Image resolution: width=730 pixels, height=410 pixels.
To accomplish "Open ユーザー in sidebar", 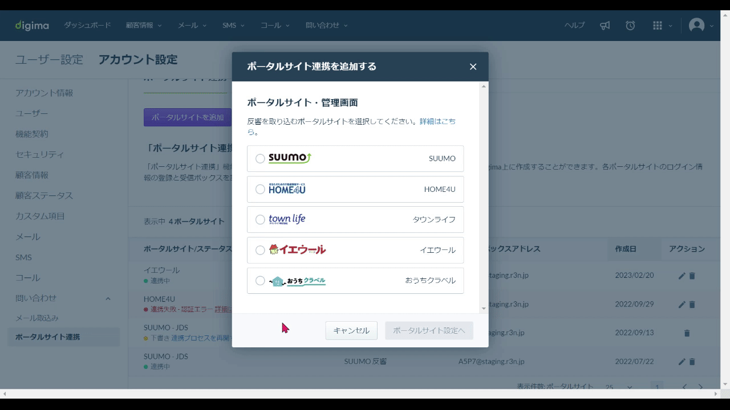I will pyautogui.click(x=32, y=113).
